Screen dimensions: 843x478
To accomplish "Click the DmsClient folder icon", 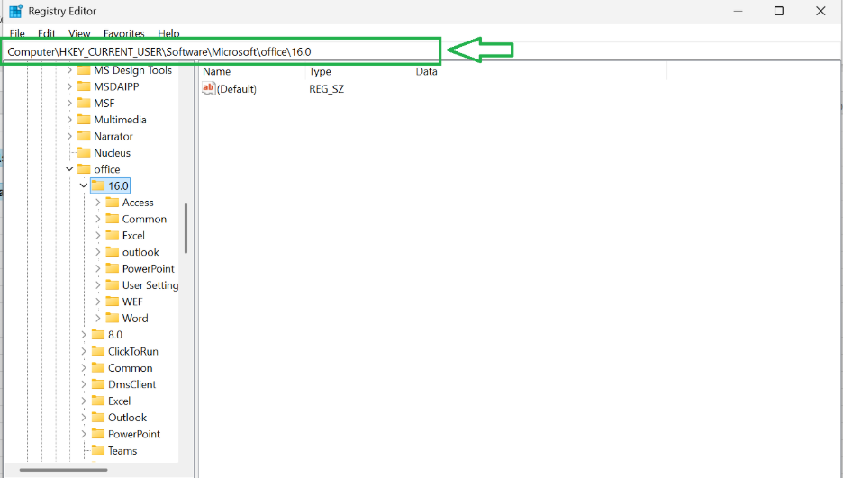I will (98, 384).
